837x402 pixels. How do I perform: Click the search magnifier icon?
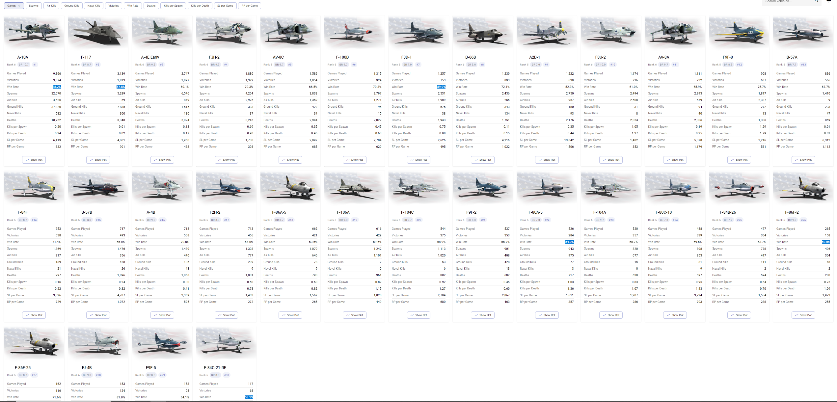click(x=817, y=1)
